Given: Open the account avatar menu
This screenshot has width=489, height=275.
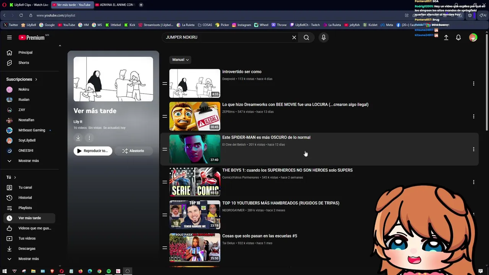Looking at the screenshot, I should 473,37.
